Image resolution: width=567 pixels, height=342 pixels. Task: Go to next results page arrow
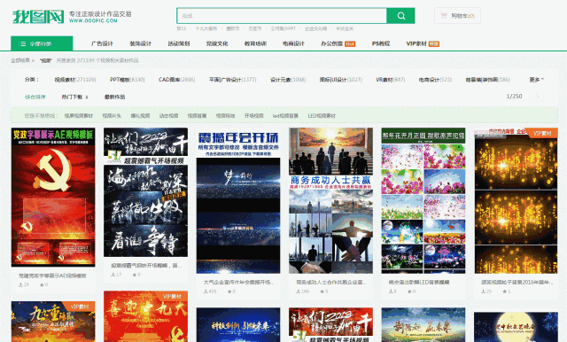point(538,97)
